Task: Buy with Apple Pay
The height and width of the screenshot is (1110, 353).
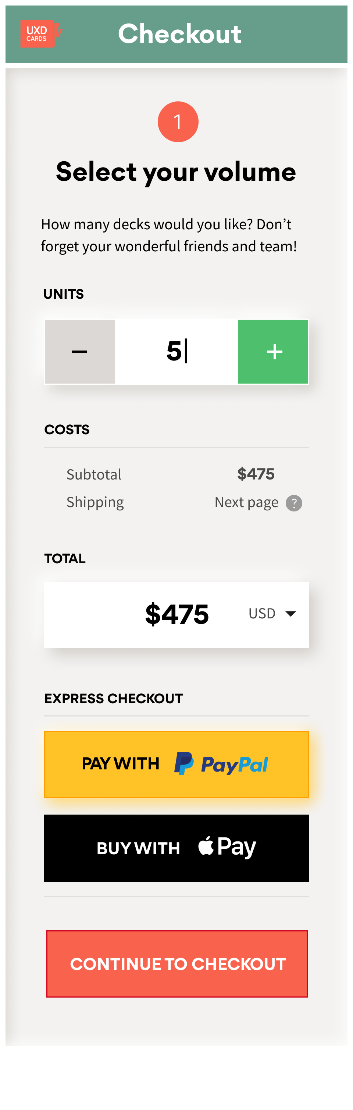Action: point(177,846)
